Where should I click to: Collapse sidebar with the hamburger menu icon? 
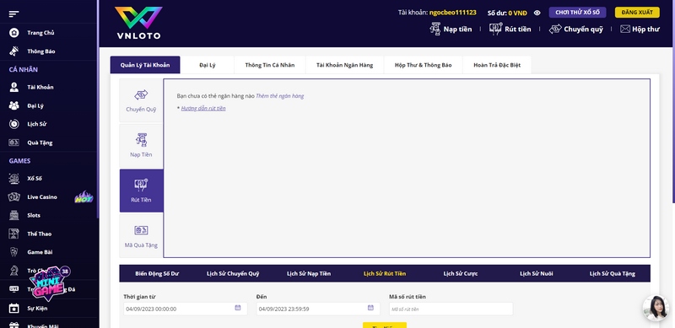click(13, 14)
